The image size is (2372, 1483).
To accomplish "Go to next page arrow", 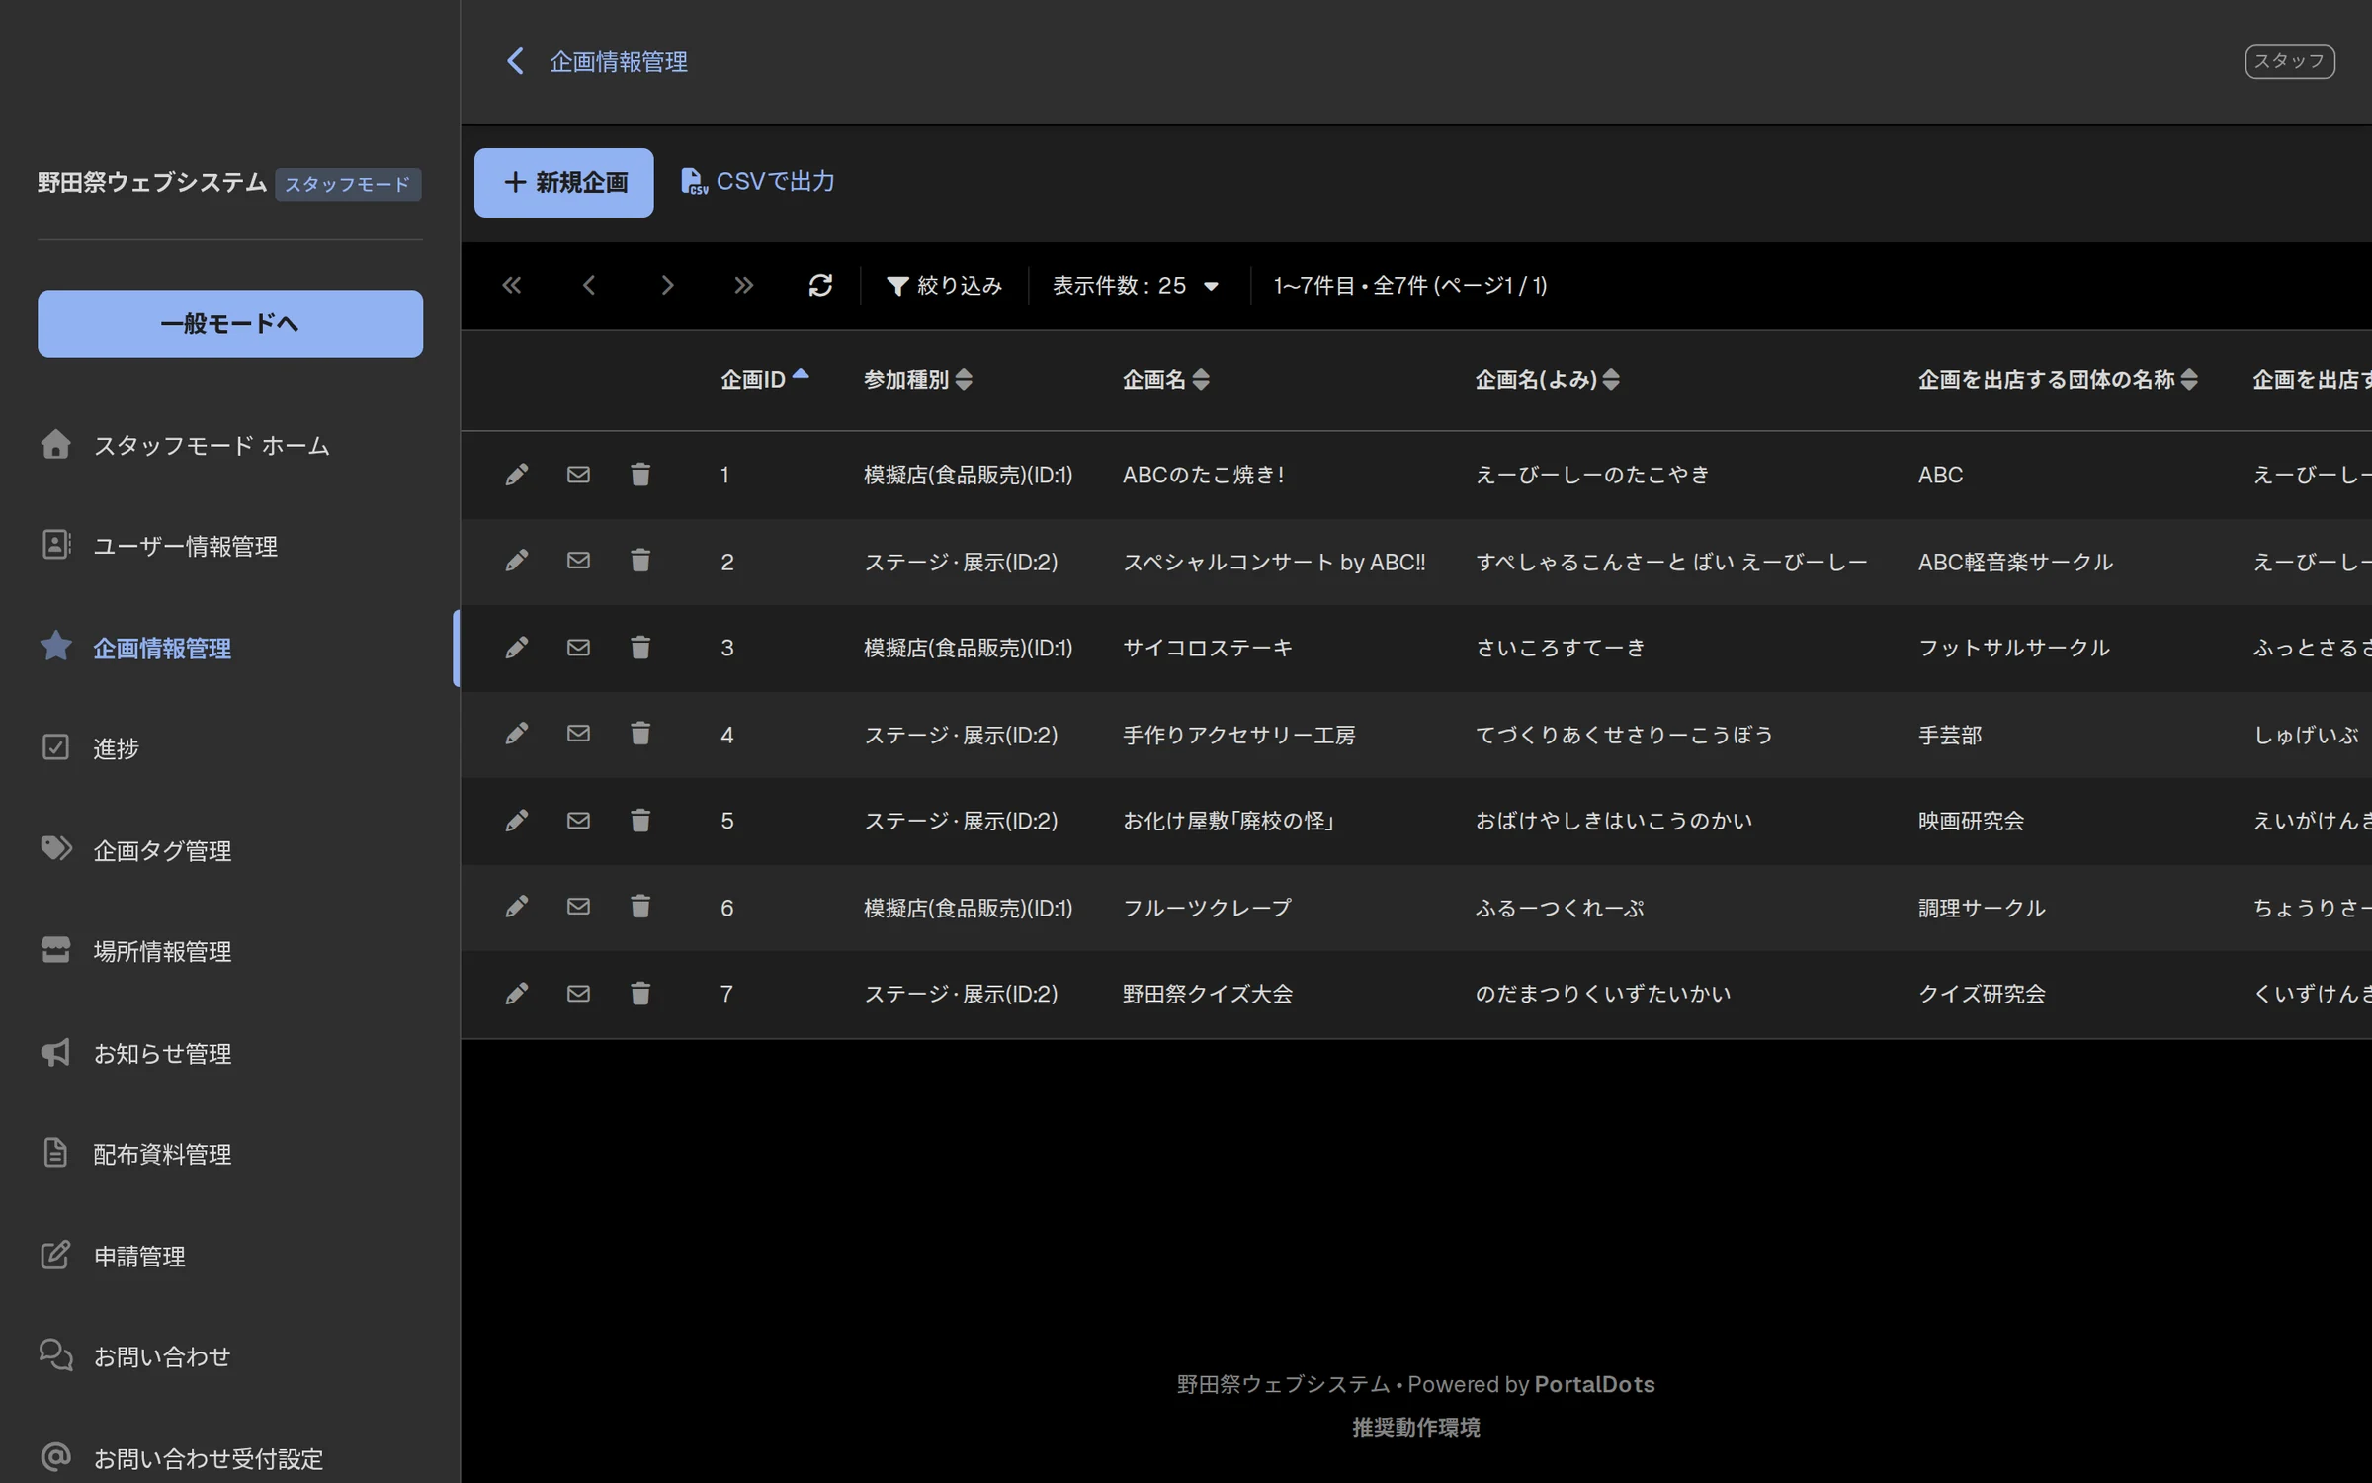I will (667, 286).
